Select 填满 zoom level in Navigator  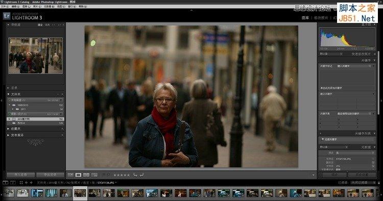coord(47,25)
